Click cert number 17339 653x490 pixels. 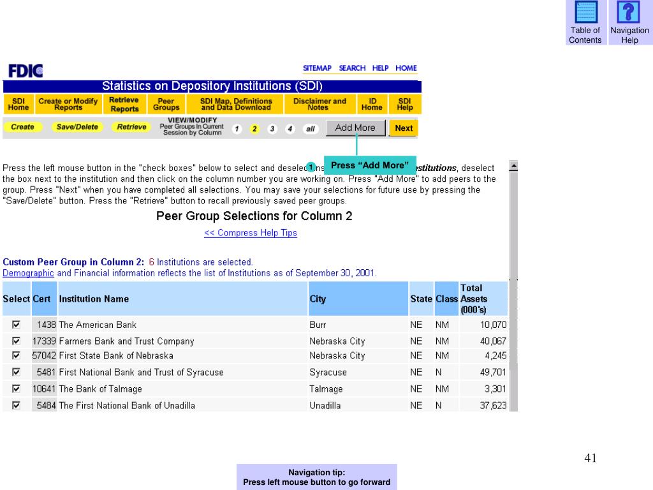coord(44,341)
